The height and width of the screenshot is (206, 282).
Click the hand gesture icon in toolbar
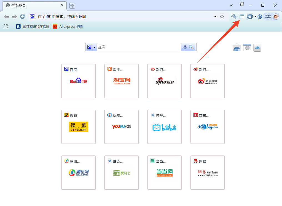point(250,16)
